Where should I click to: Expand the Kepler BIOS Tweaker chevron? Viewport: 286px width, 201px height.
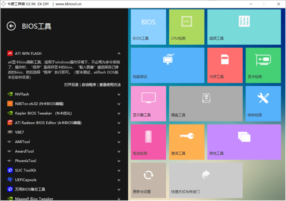(119, 113)
